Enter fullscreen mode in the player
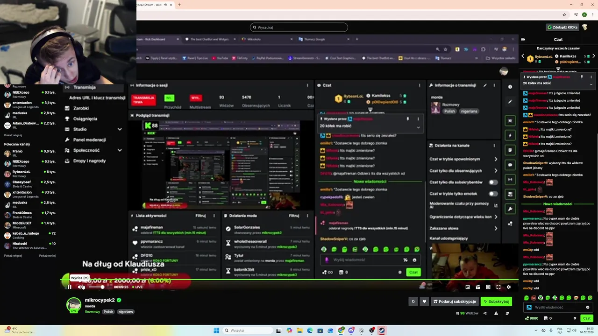The image size is (598, 336). click(x=498, y=287)
